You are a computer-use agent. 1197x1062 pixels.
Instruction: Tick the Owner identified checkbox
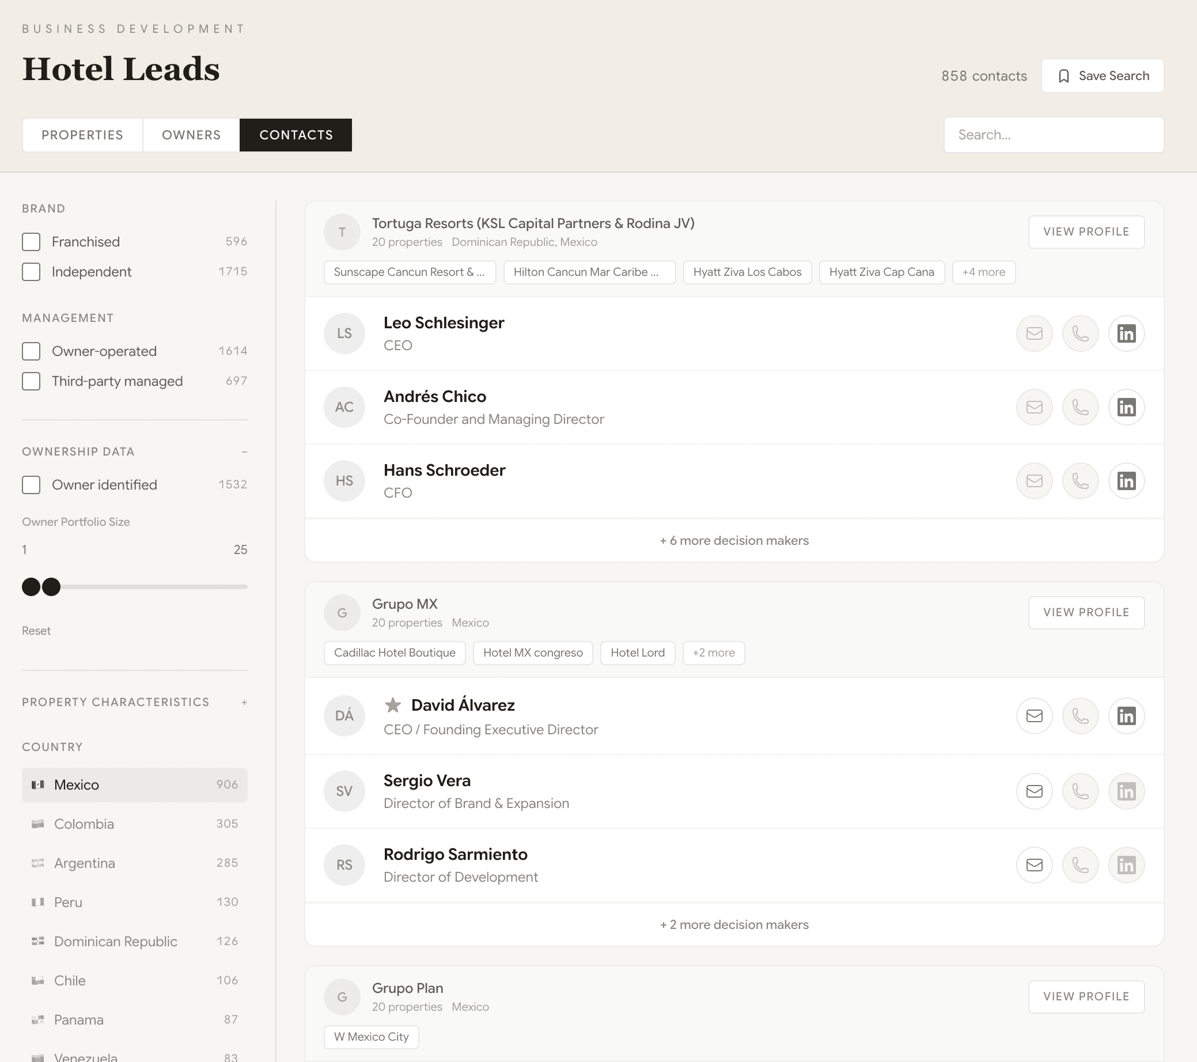[x=31, y=485]
